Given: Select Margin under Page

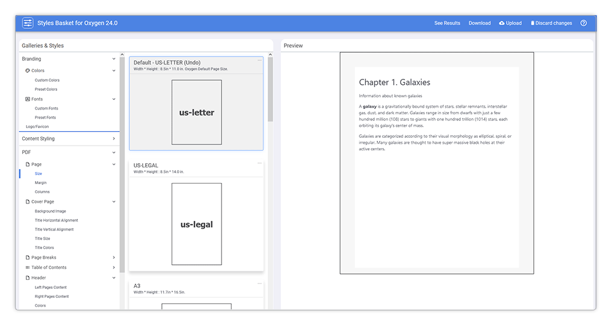Looking at the screenshot, I should 40,182.
